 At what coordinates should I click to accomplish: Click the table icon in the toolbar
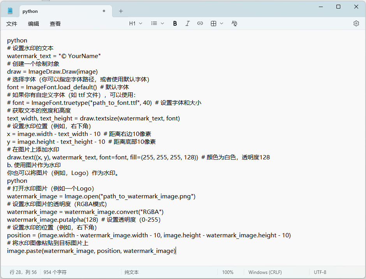[x=213, y=23]
